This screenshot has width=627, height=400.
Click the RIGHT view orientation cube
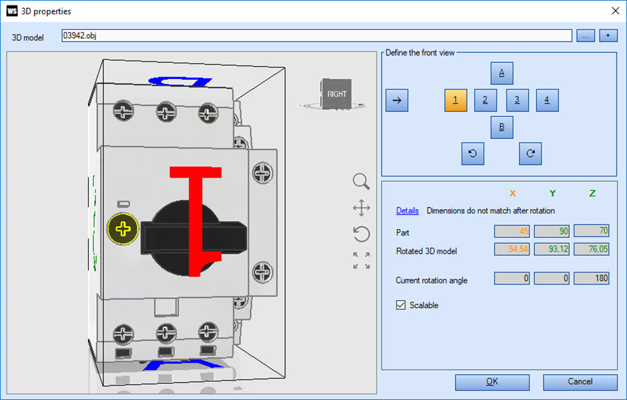pyautogui.click(x=336, y=93)
